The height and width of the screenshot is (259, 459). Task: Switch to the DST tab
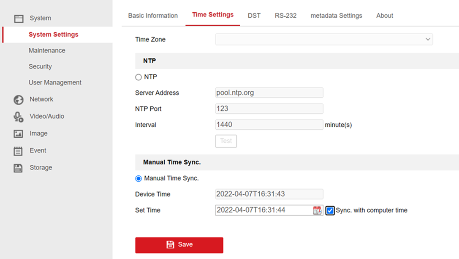[254, 15]
